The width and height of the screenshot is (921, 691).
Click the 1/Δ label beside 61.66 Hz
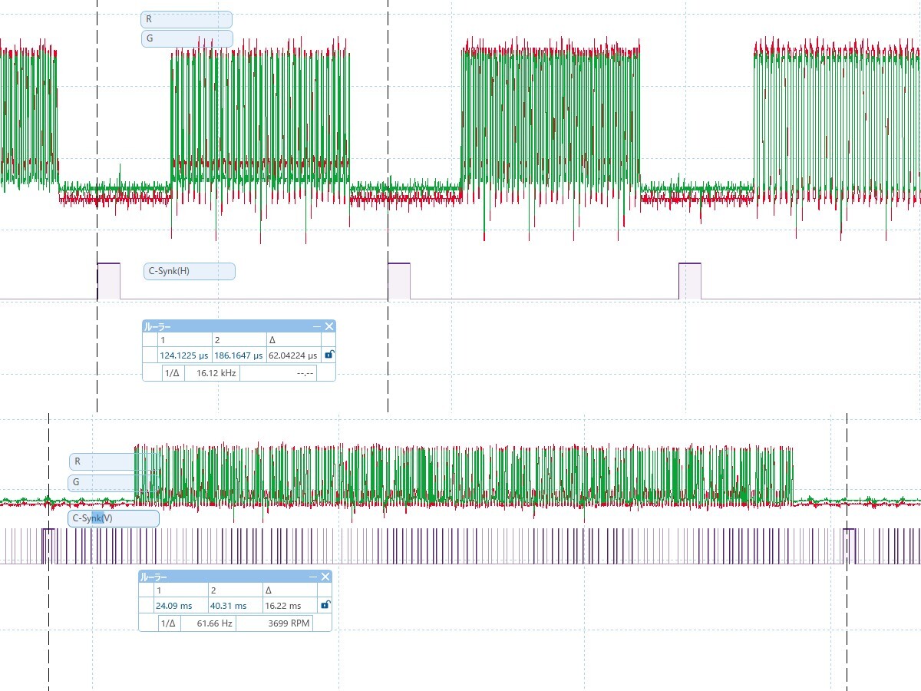point(168,623)
